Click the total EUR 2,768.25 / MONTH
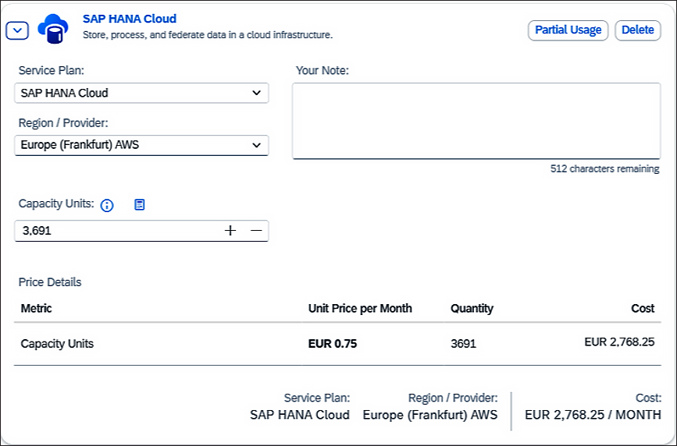 [x=593, y=415]
